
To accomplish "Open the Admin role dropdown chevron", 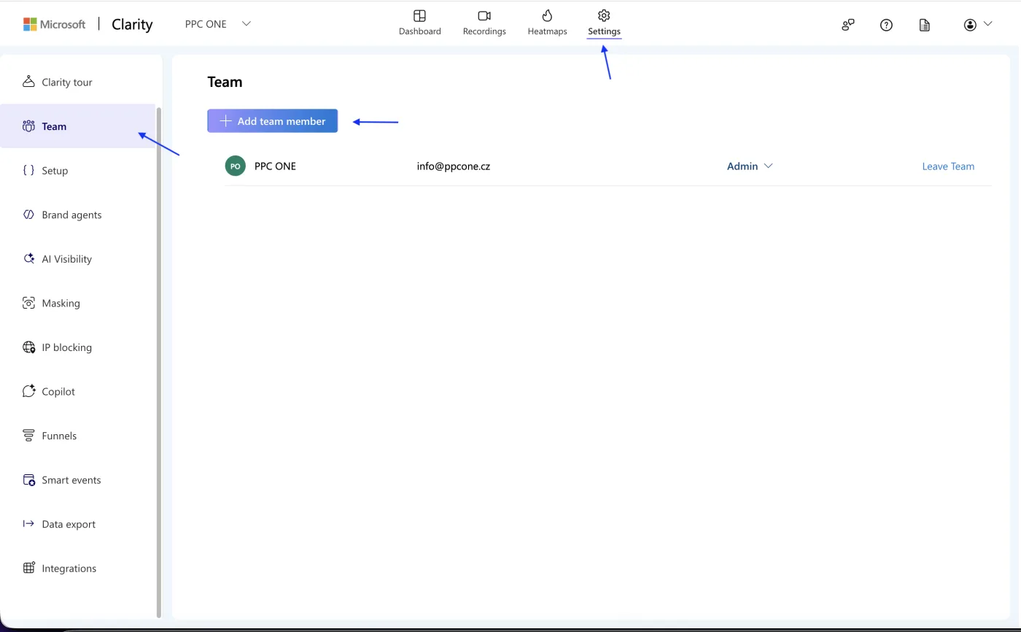I will (x=768, y=166).
